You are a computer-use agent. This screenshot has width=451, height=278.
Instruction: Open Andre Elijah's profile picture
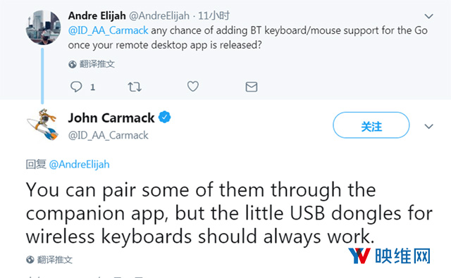point(43,27)
